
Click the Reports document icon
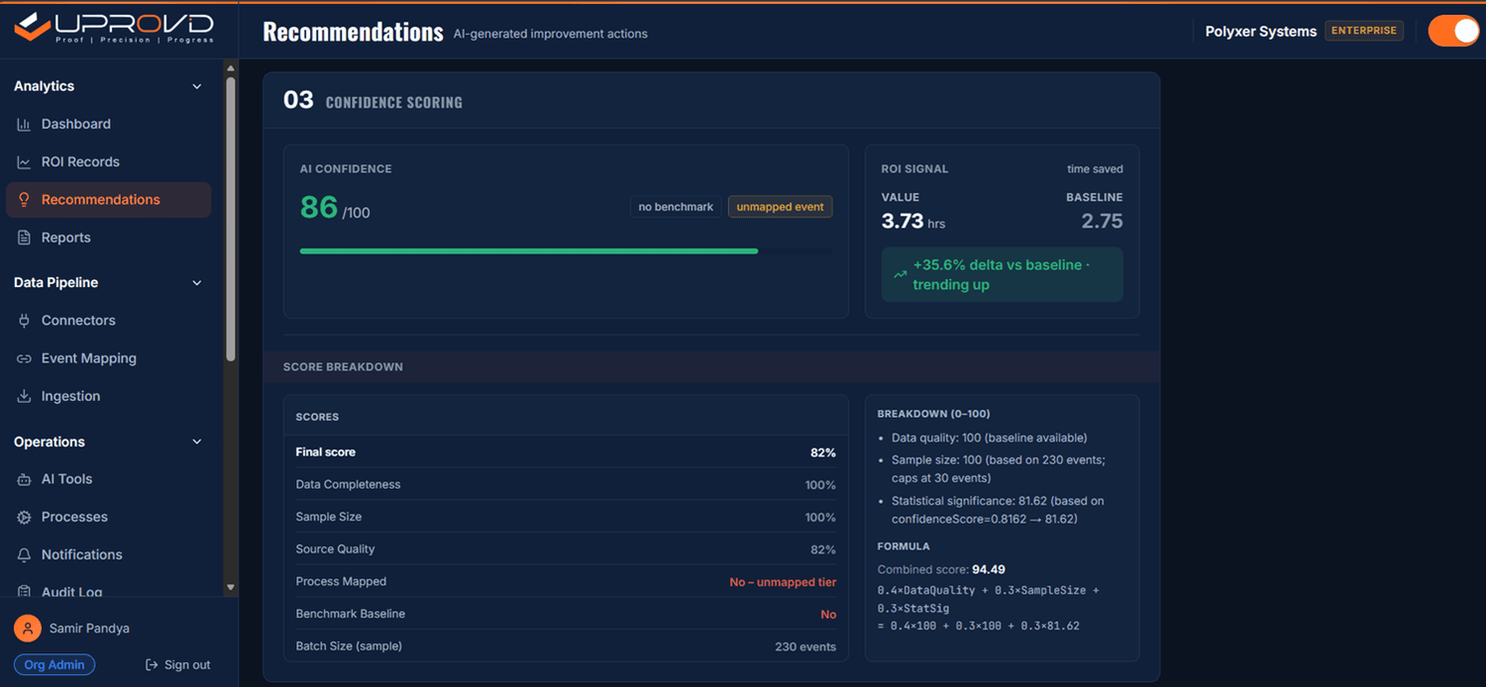tap(24, 238)
